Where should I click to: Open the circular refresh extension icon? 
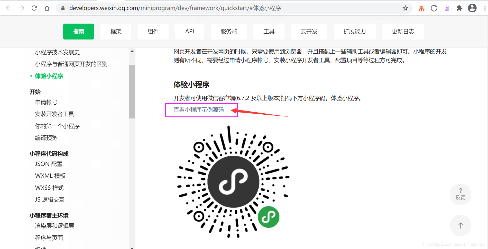click(434, 8)
